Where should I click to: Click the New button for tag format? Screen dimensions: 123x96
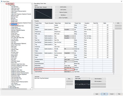pos(70,79)
